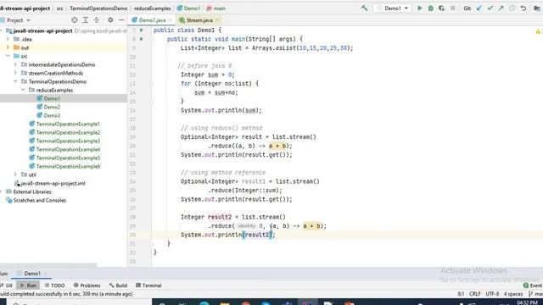The height and width of the screenshot is (305, 543).
Task: Open the Git tool window
Action: (x=6, y=286)
